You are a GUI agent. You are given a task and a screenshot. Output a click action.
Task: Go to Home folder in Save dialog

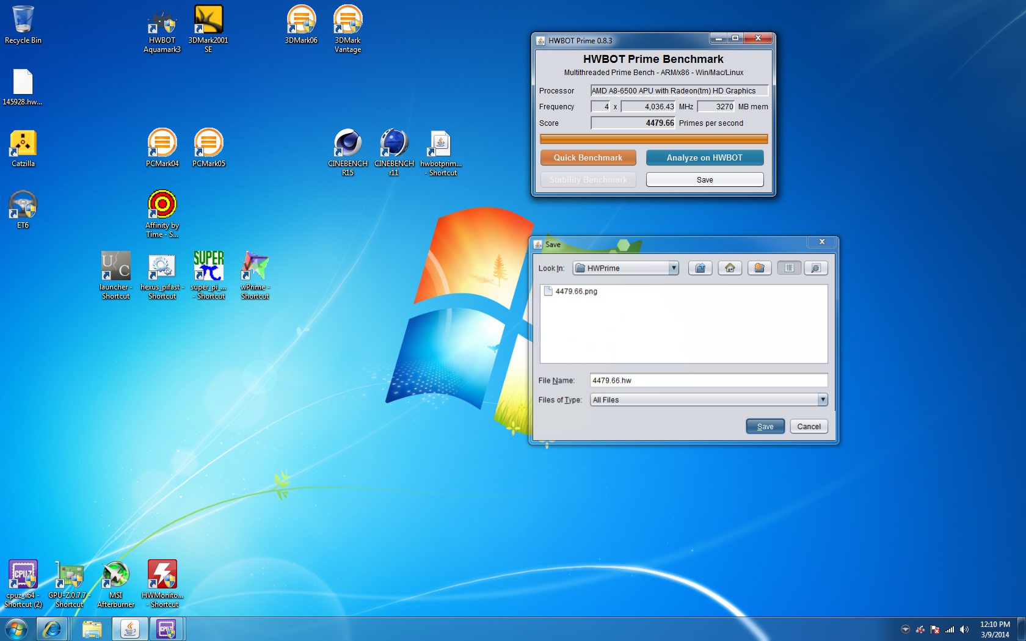(730, 268)
